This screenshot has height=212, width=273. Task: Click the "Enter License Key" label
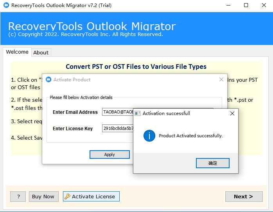click(73, 128)
